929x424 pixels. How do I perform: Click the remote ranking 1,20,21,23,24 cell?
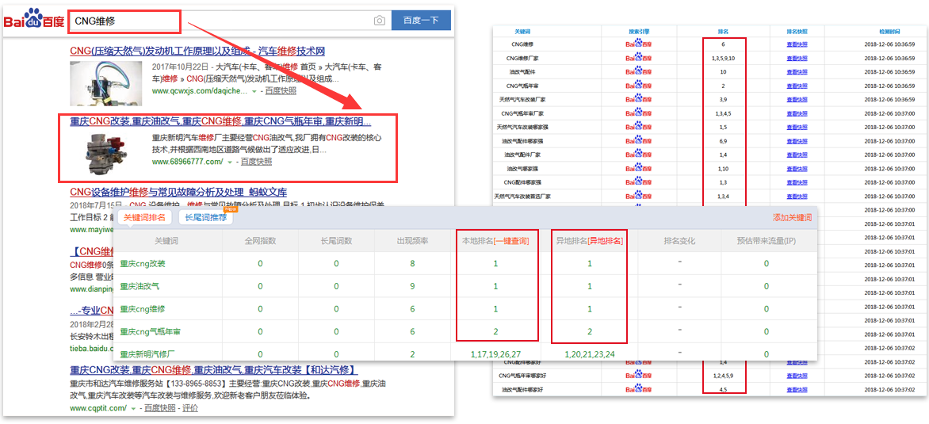point(590,354)
